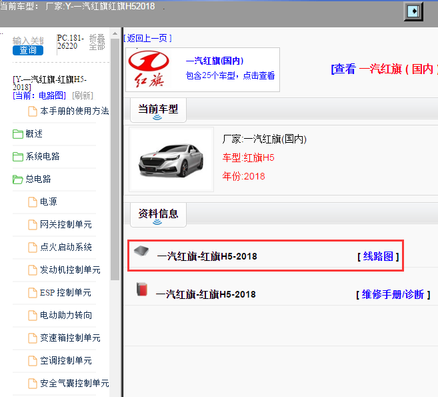Open 本手册的使用方法 entry
Image resolution: width=438 pixels, height=397 pixels.
pyautogui.click(x=74, y=111)
